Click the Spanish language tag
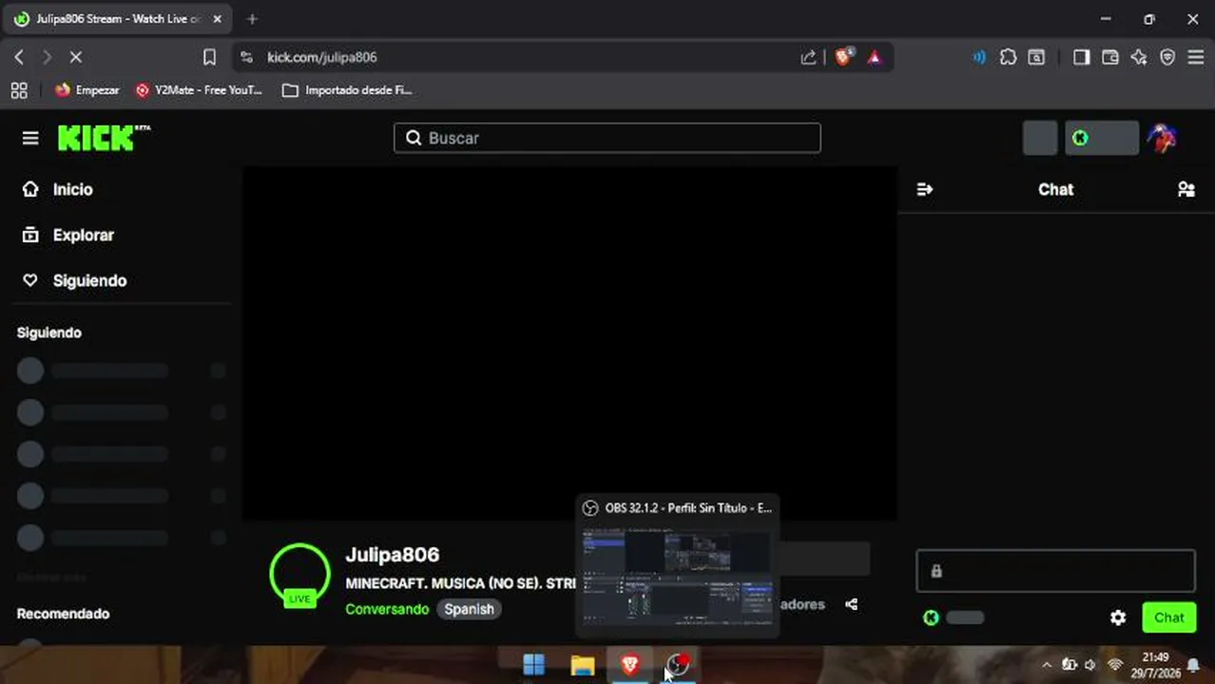The image size is (1215, 684). [469, 609]
